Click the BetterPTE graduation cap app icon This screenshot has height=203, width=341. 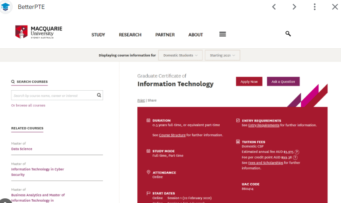(5, 7)
